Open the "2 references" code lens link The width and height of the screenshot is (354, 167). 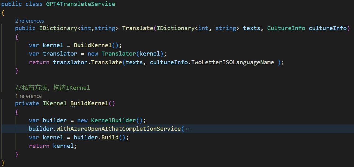click(x=29, y=21)
